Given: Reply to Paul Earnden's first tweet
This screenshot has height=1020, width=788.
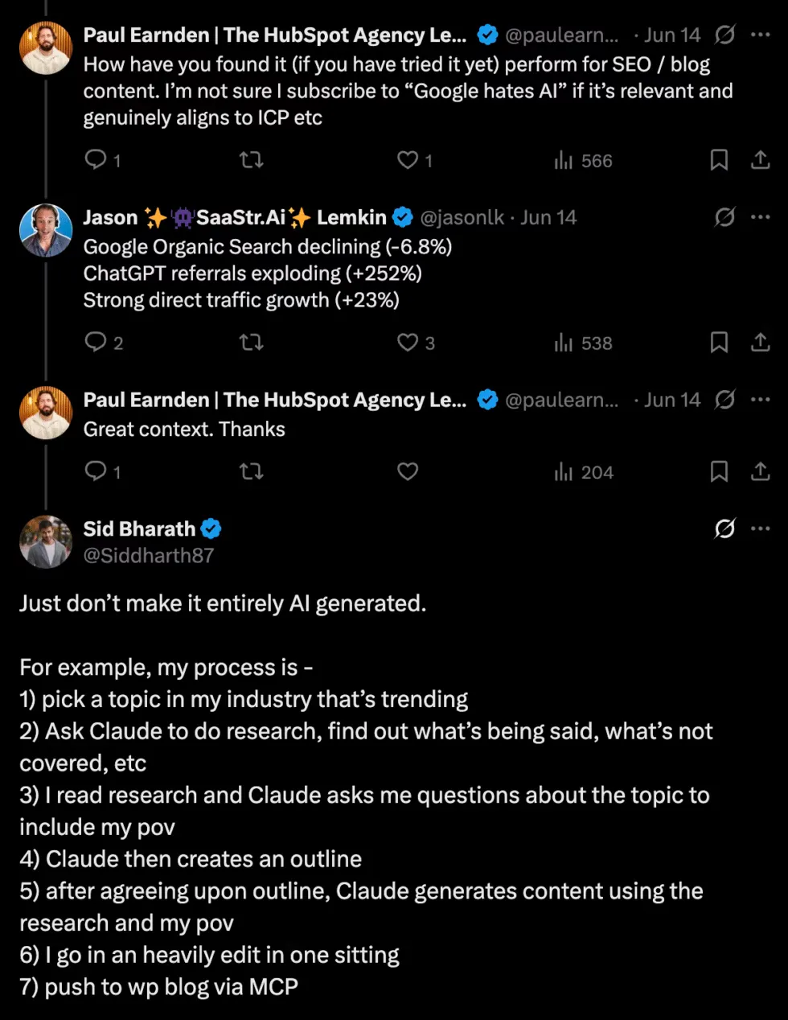Looking at the screenshot, I should (93, 160).
